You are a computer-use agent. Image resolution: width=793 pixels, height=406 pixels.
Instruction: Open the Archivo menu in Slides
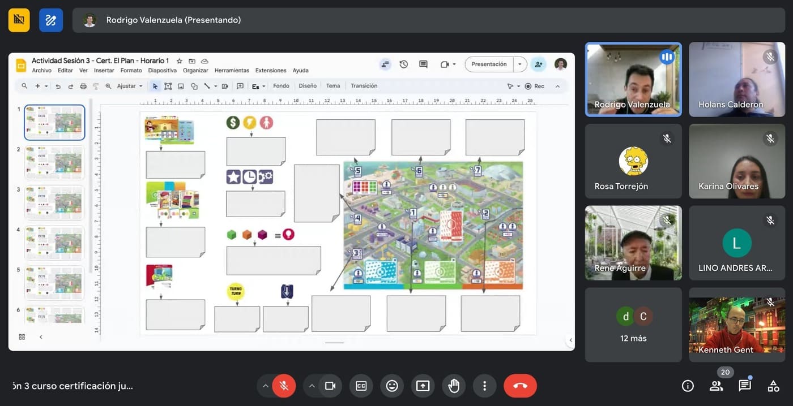[x=42, y=71]
